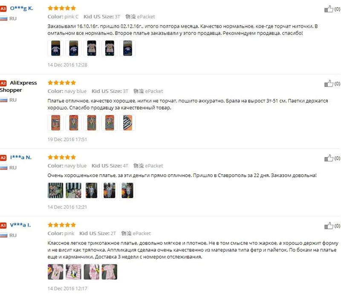View striped sleeve photo in AliExpress Shopper review

127,123
